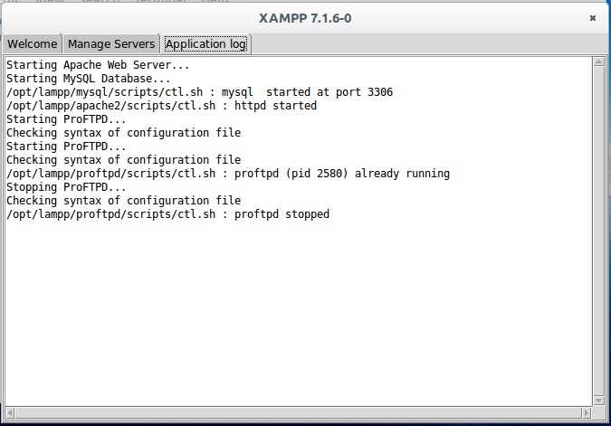Close the XAMPP 7.1.6-0 window

pyautogui.click(x=593, y=18)
